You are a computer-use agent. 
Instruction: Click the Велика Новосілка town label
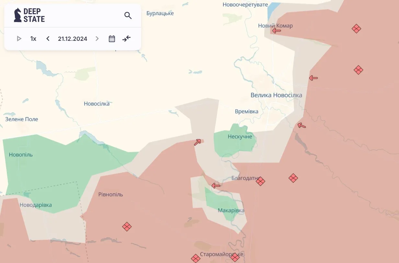point(276,95)
